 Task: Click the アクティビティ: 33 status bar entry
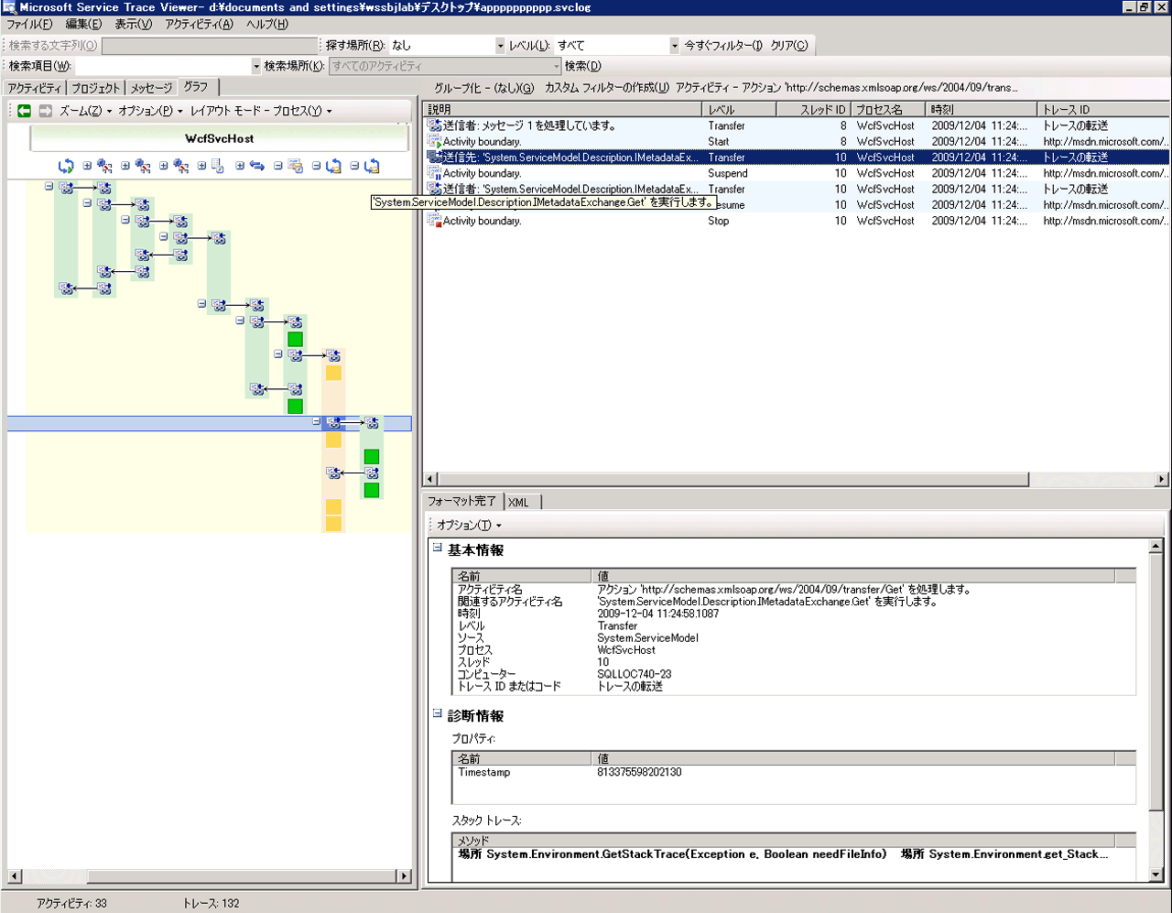(x=71, y=903)
